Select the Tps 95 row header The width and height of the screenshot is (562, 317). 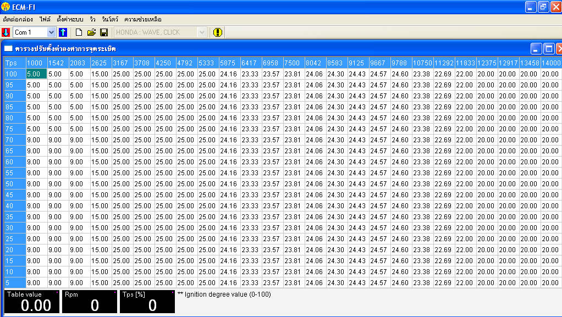click(x=15, y=85)
